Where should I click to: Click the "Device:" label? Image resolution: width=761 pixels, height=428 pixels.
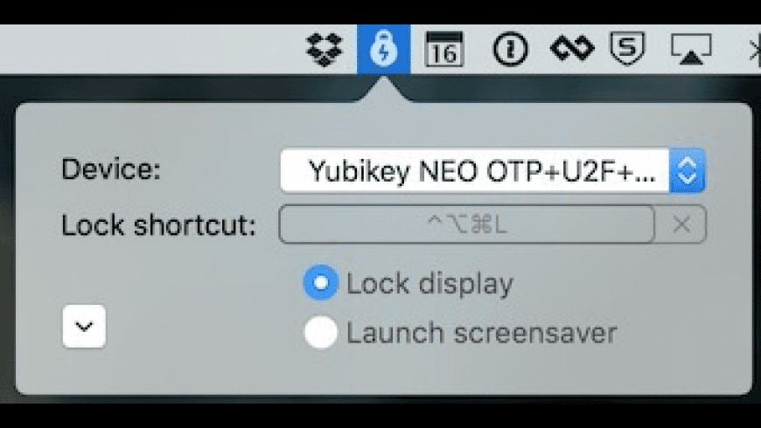111,169
